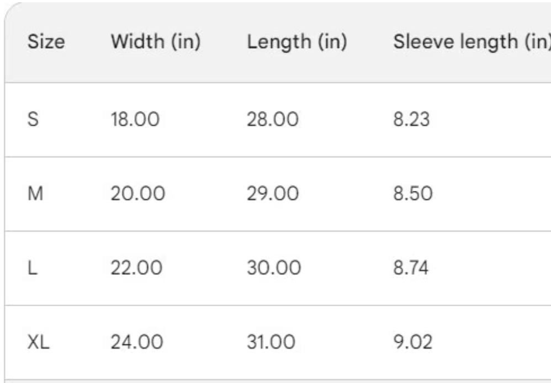Click the Width (in) column header
The height and width of the screenshot is (383, 551).
point(155,44)
